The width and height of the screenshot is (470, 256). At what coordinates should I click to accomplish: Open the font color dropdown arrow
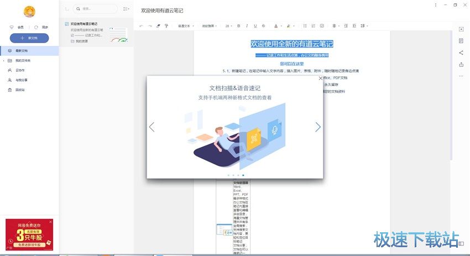click(281, 26)
